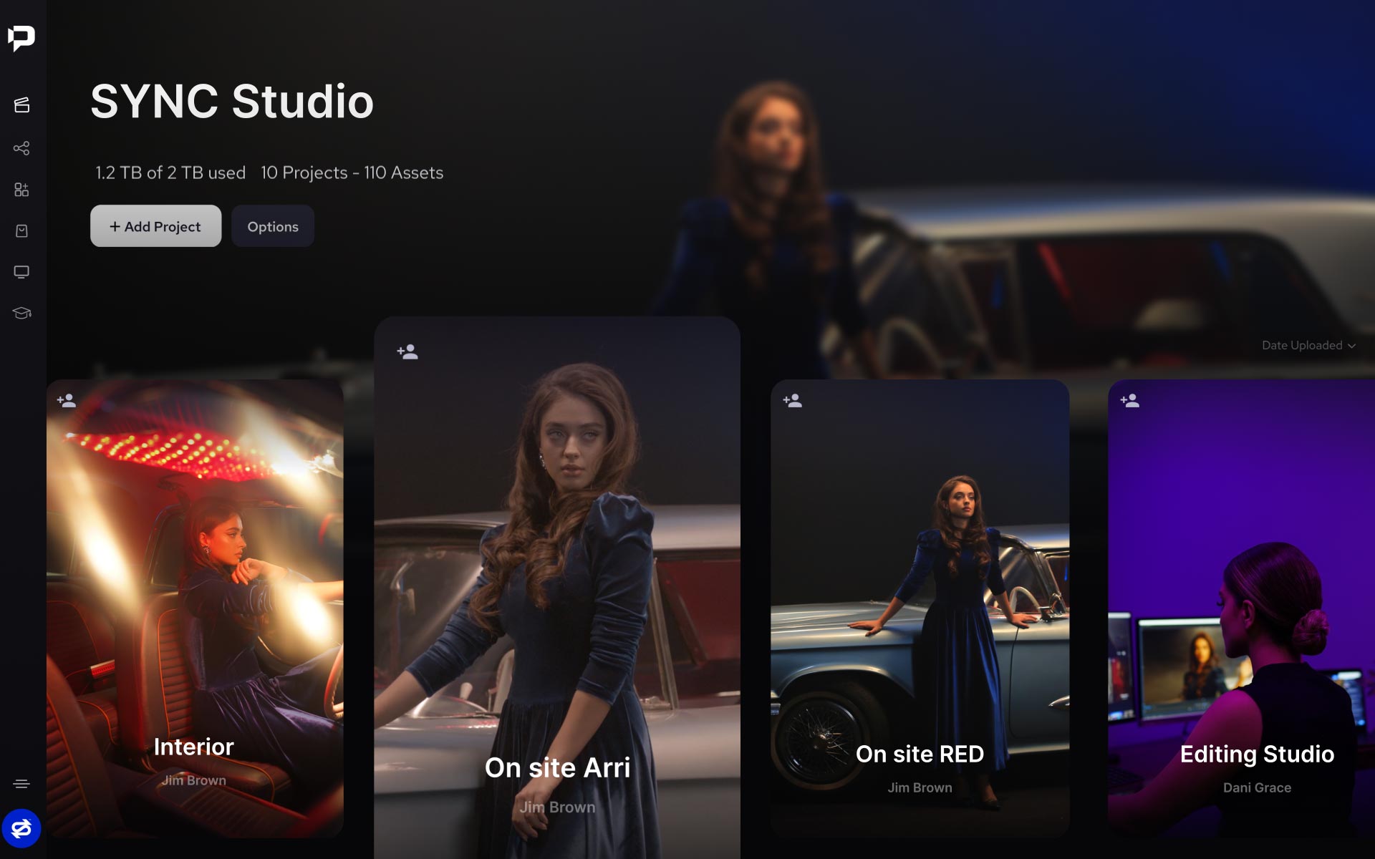Add a person to the Interior project
Image resolution: width=1375 pixels, height=859 pixels.
coord(67,401)
